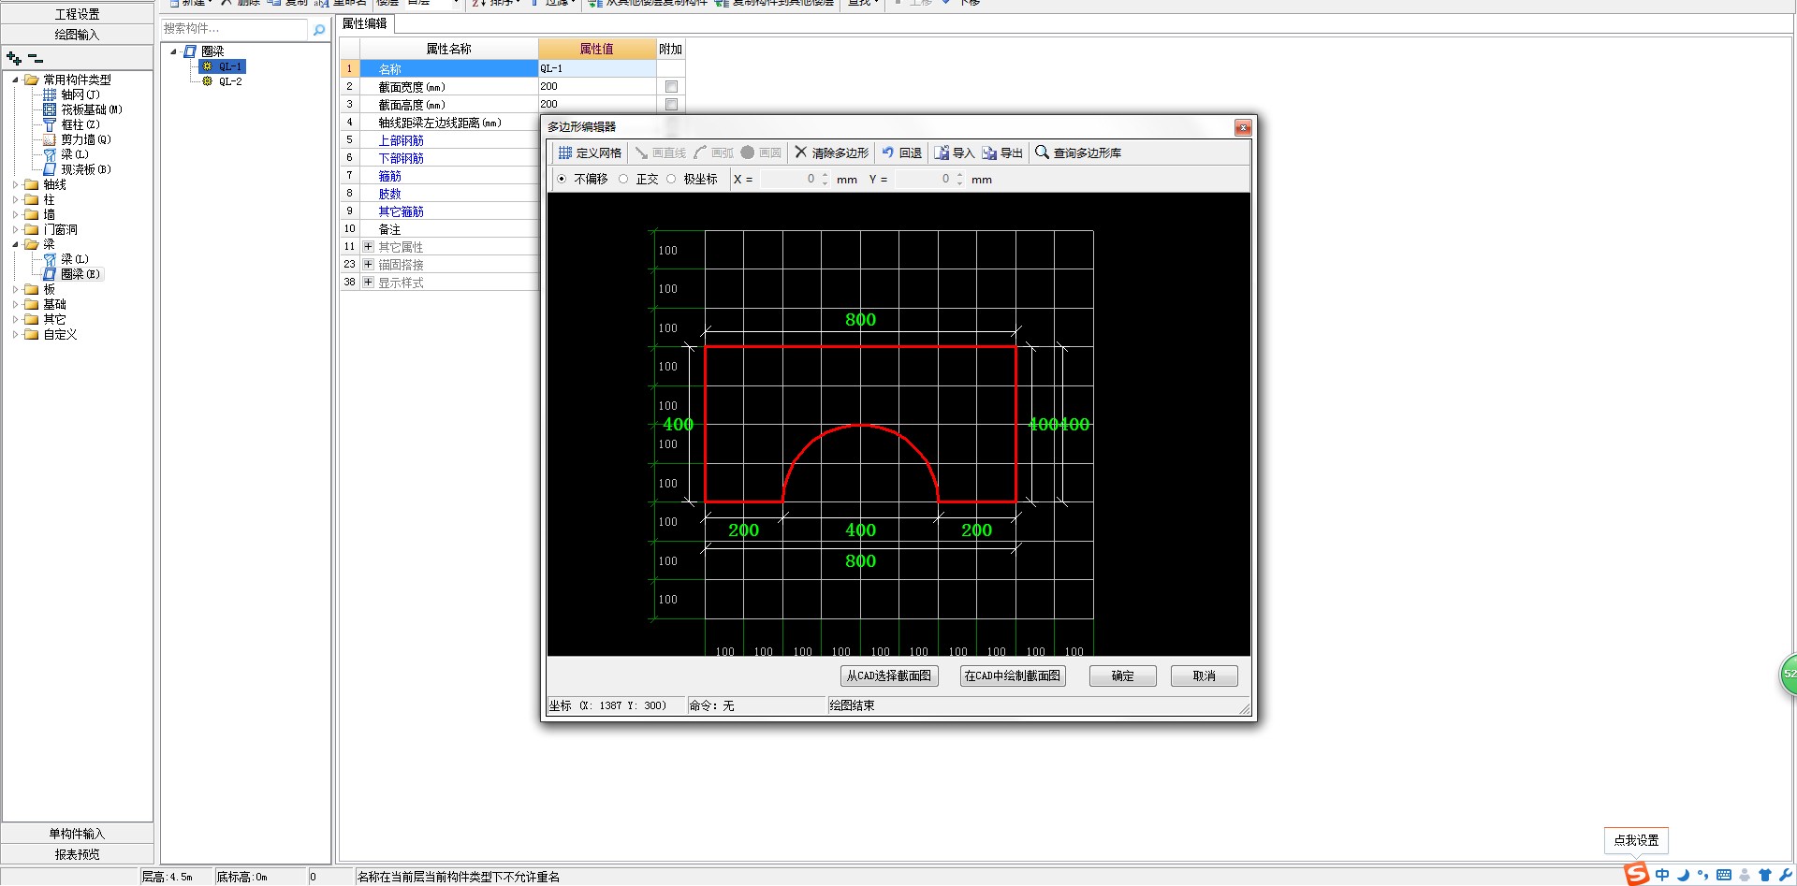
Task: Open the 上部钢筋 property link
Action: pyautogui.click(x=401, y=140)
